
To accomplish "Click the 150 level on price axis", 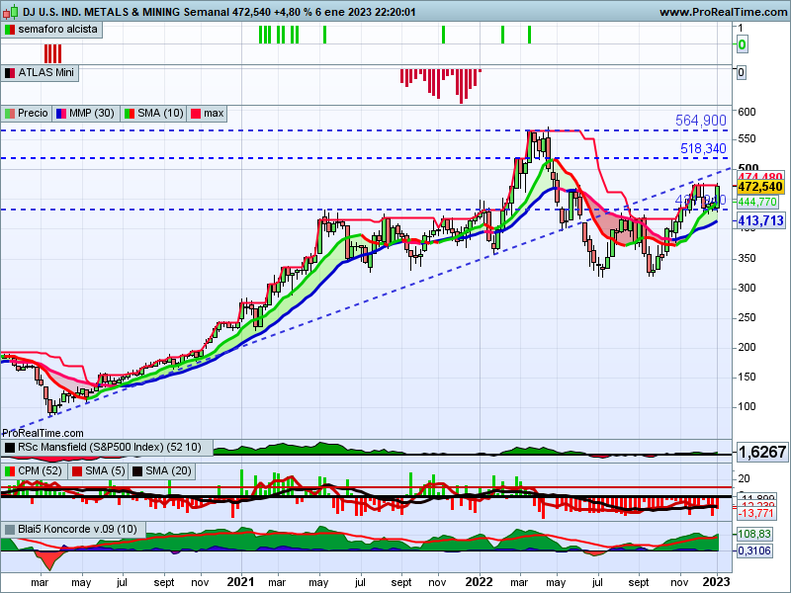I will (x=747, y=378).
